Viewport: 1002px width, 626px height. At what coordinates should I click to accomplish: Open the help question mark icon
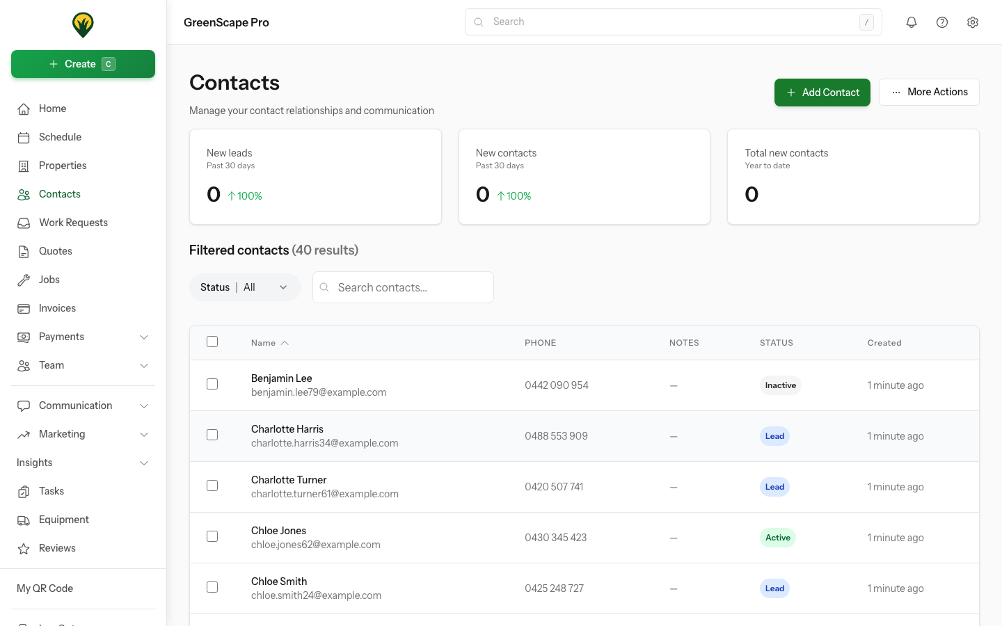click(x=942, y=22)
